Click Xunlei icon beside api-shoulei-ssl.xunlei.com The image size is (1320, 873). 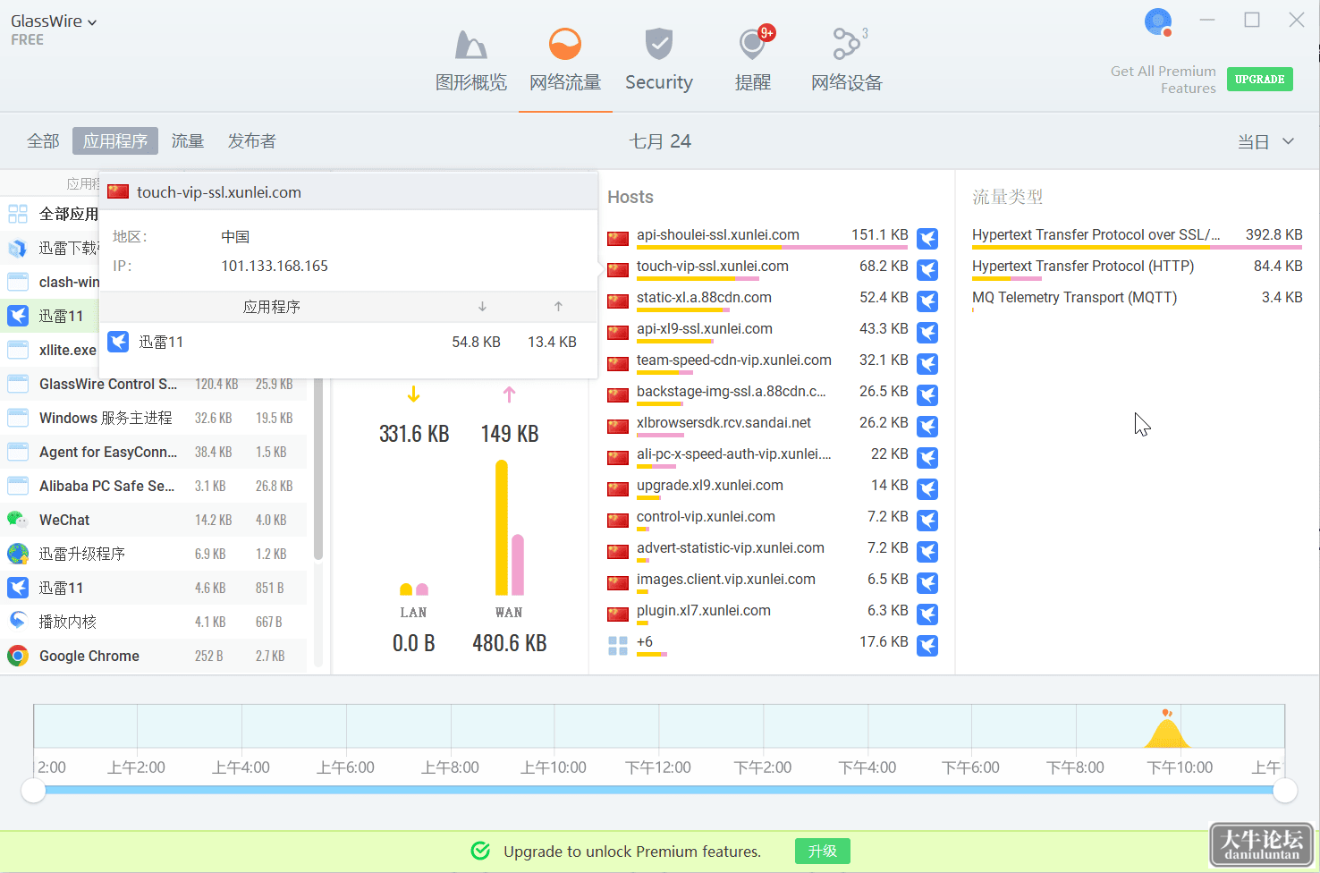(927, 239)
